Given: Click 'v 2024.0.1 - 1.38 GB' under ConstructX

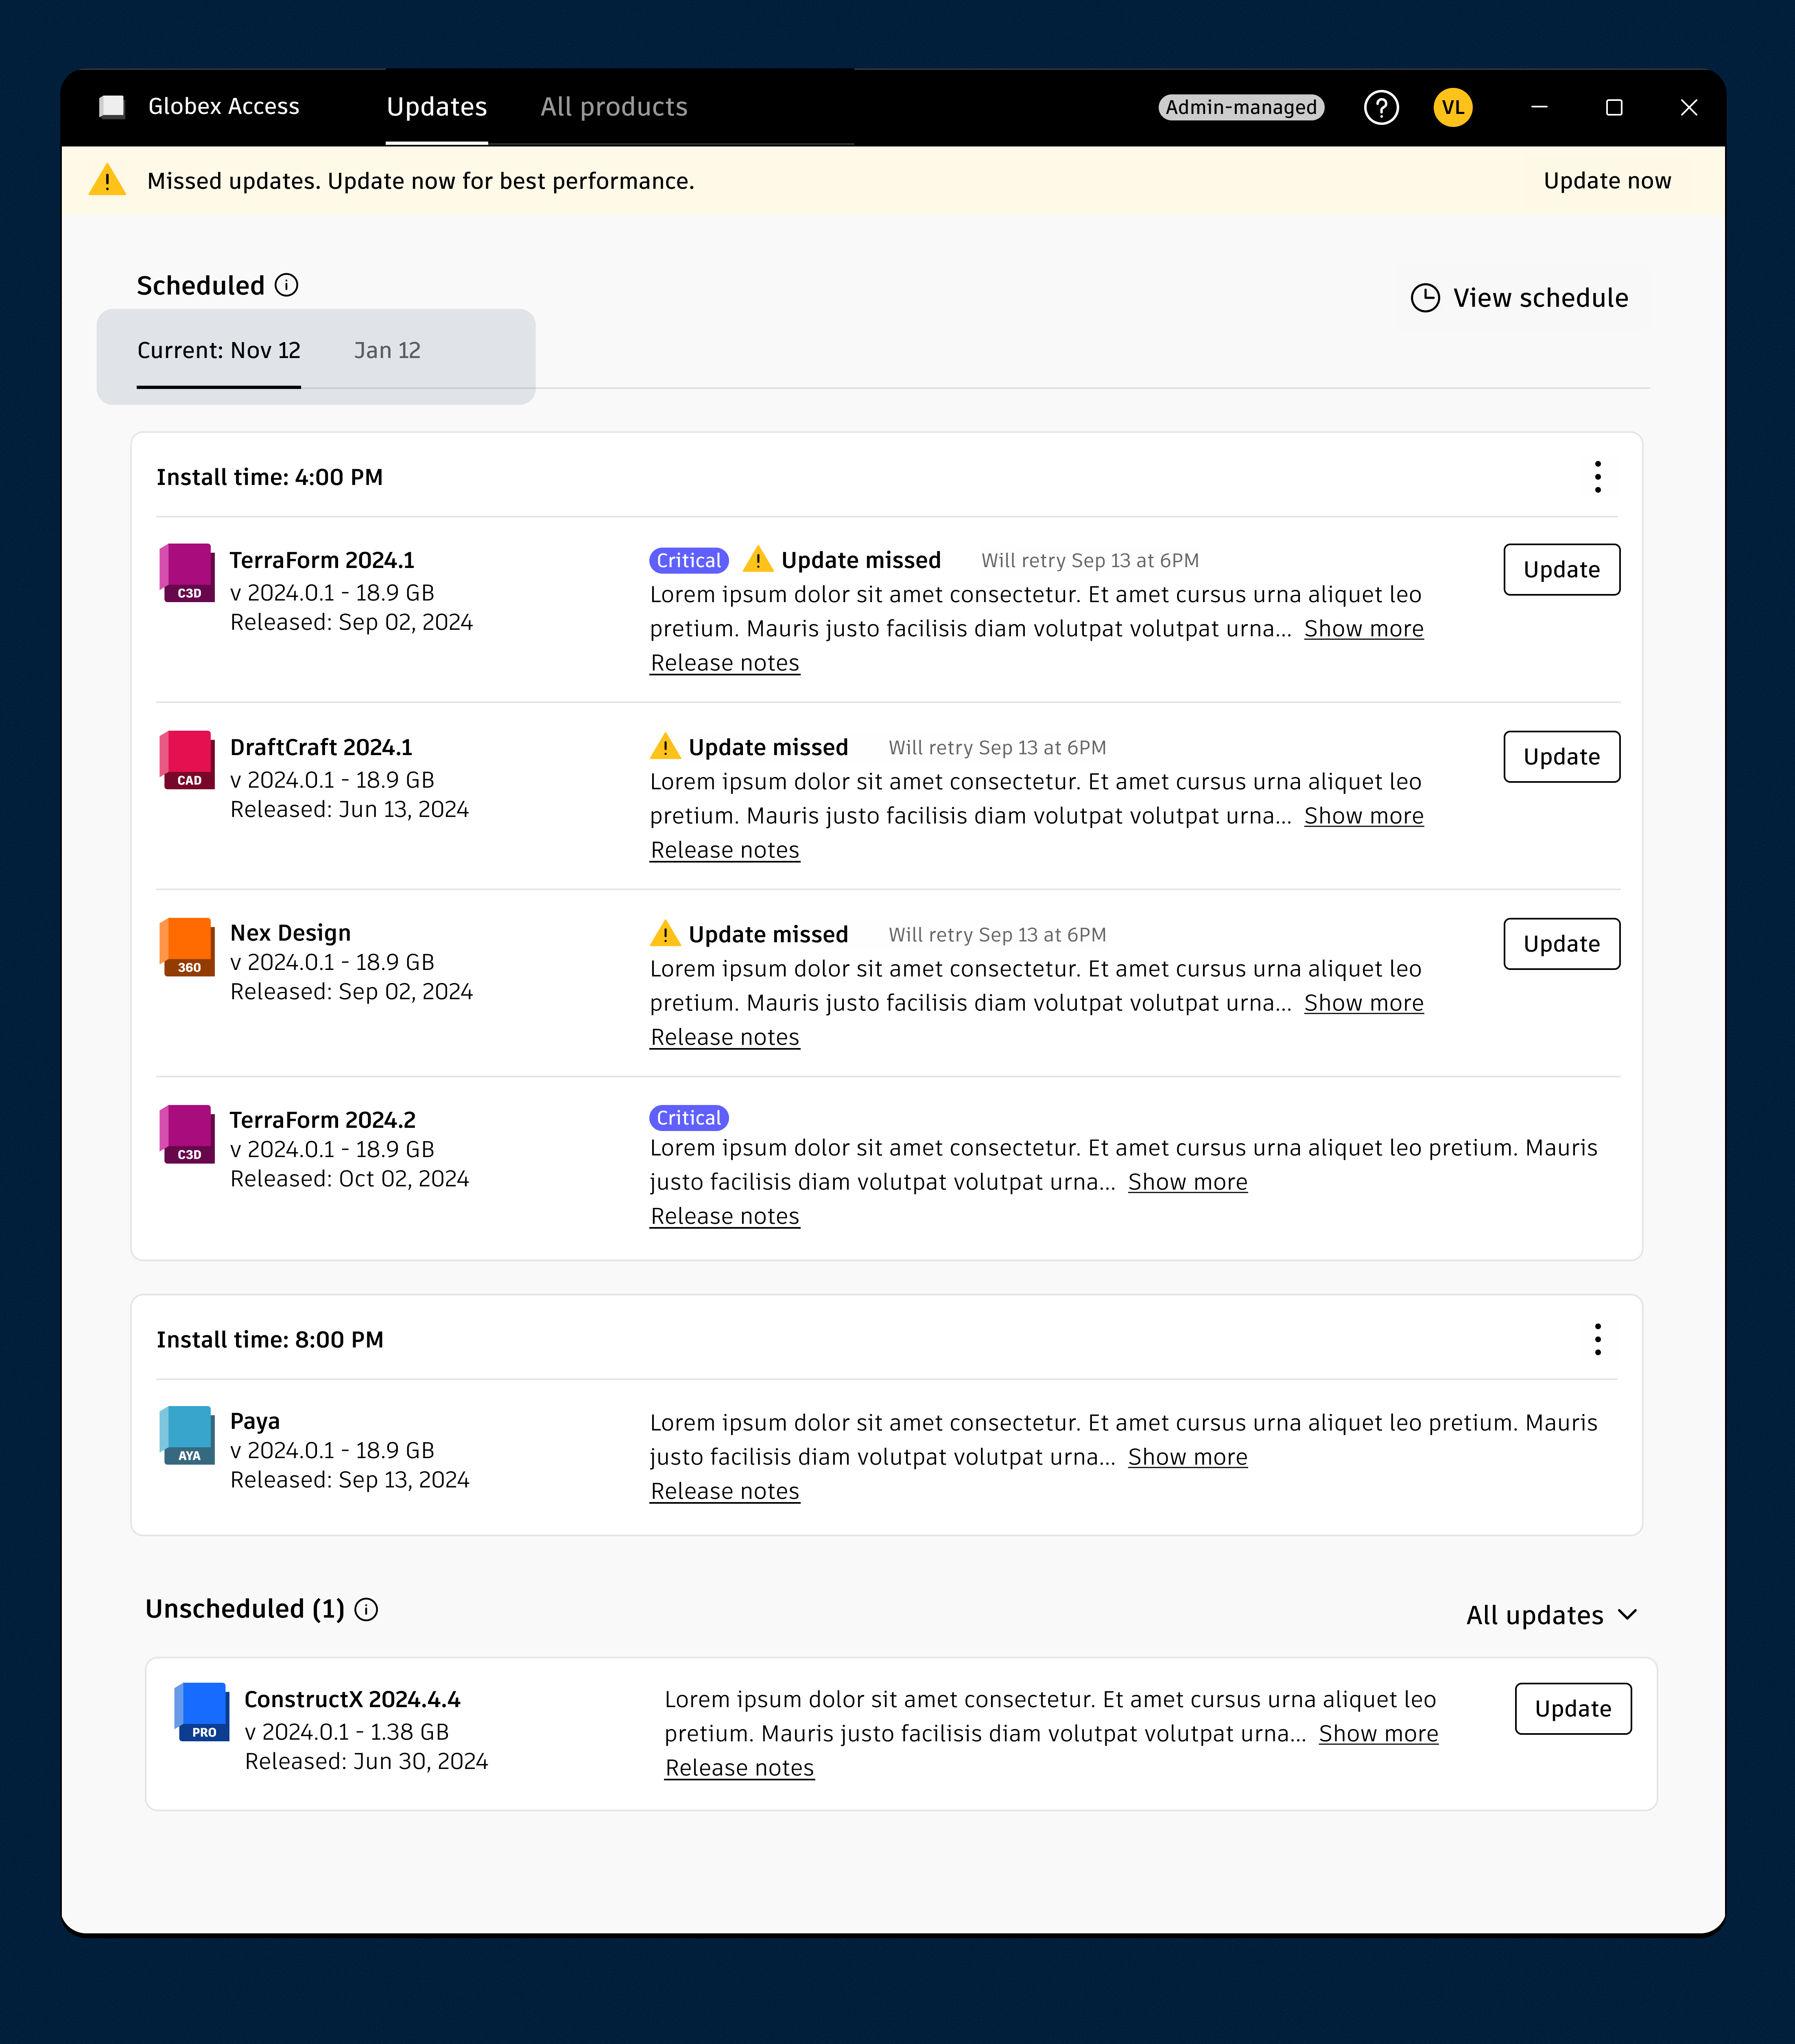Looking at the screenshot, I should pos(347,1732).
